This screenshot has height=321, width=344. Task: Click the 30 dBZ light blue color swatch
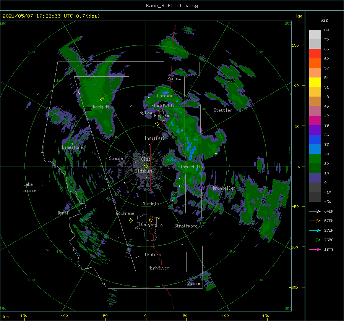coord(315,149)
